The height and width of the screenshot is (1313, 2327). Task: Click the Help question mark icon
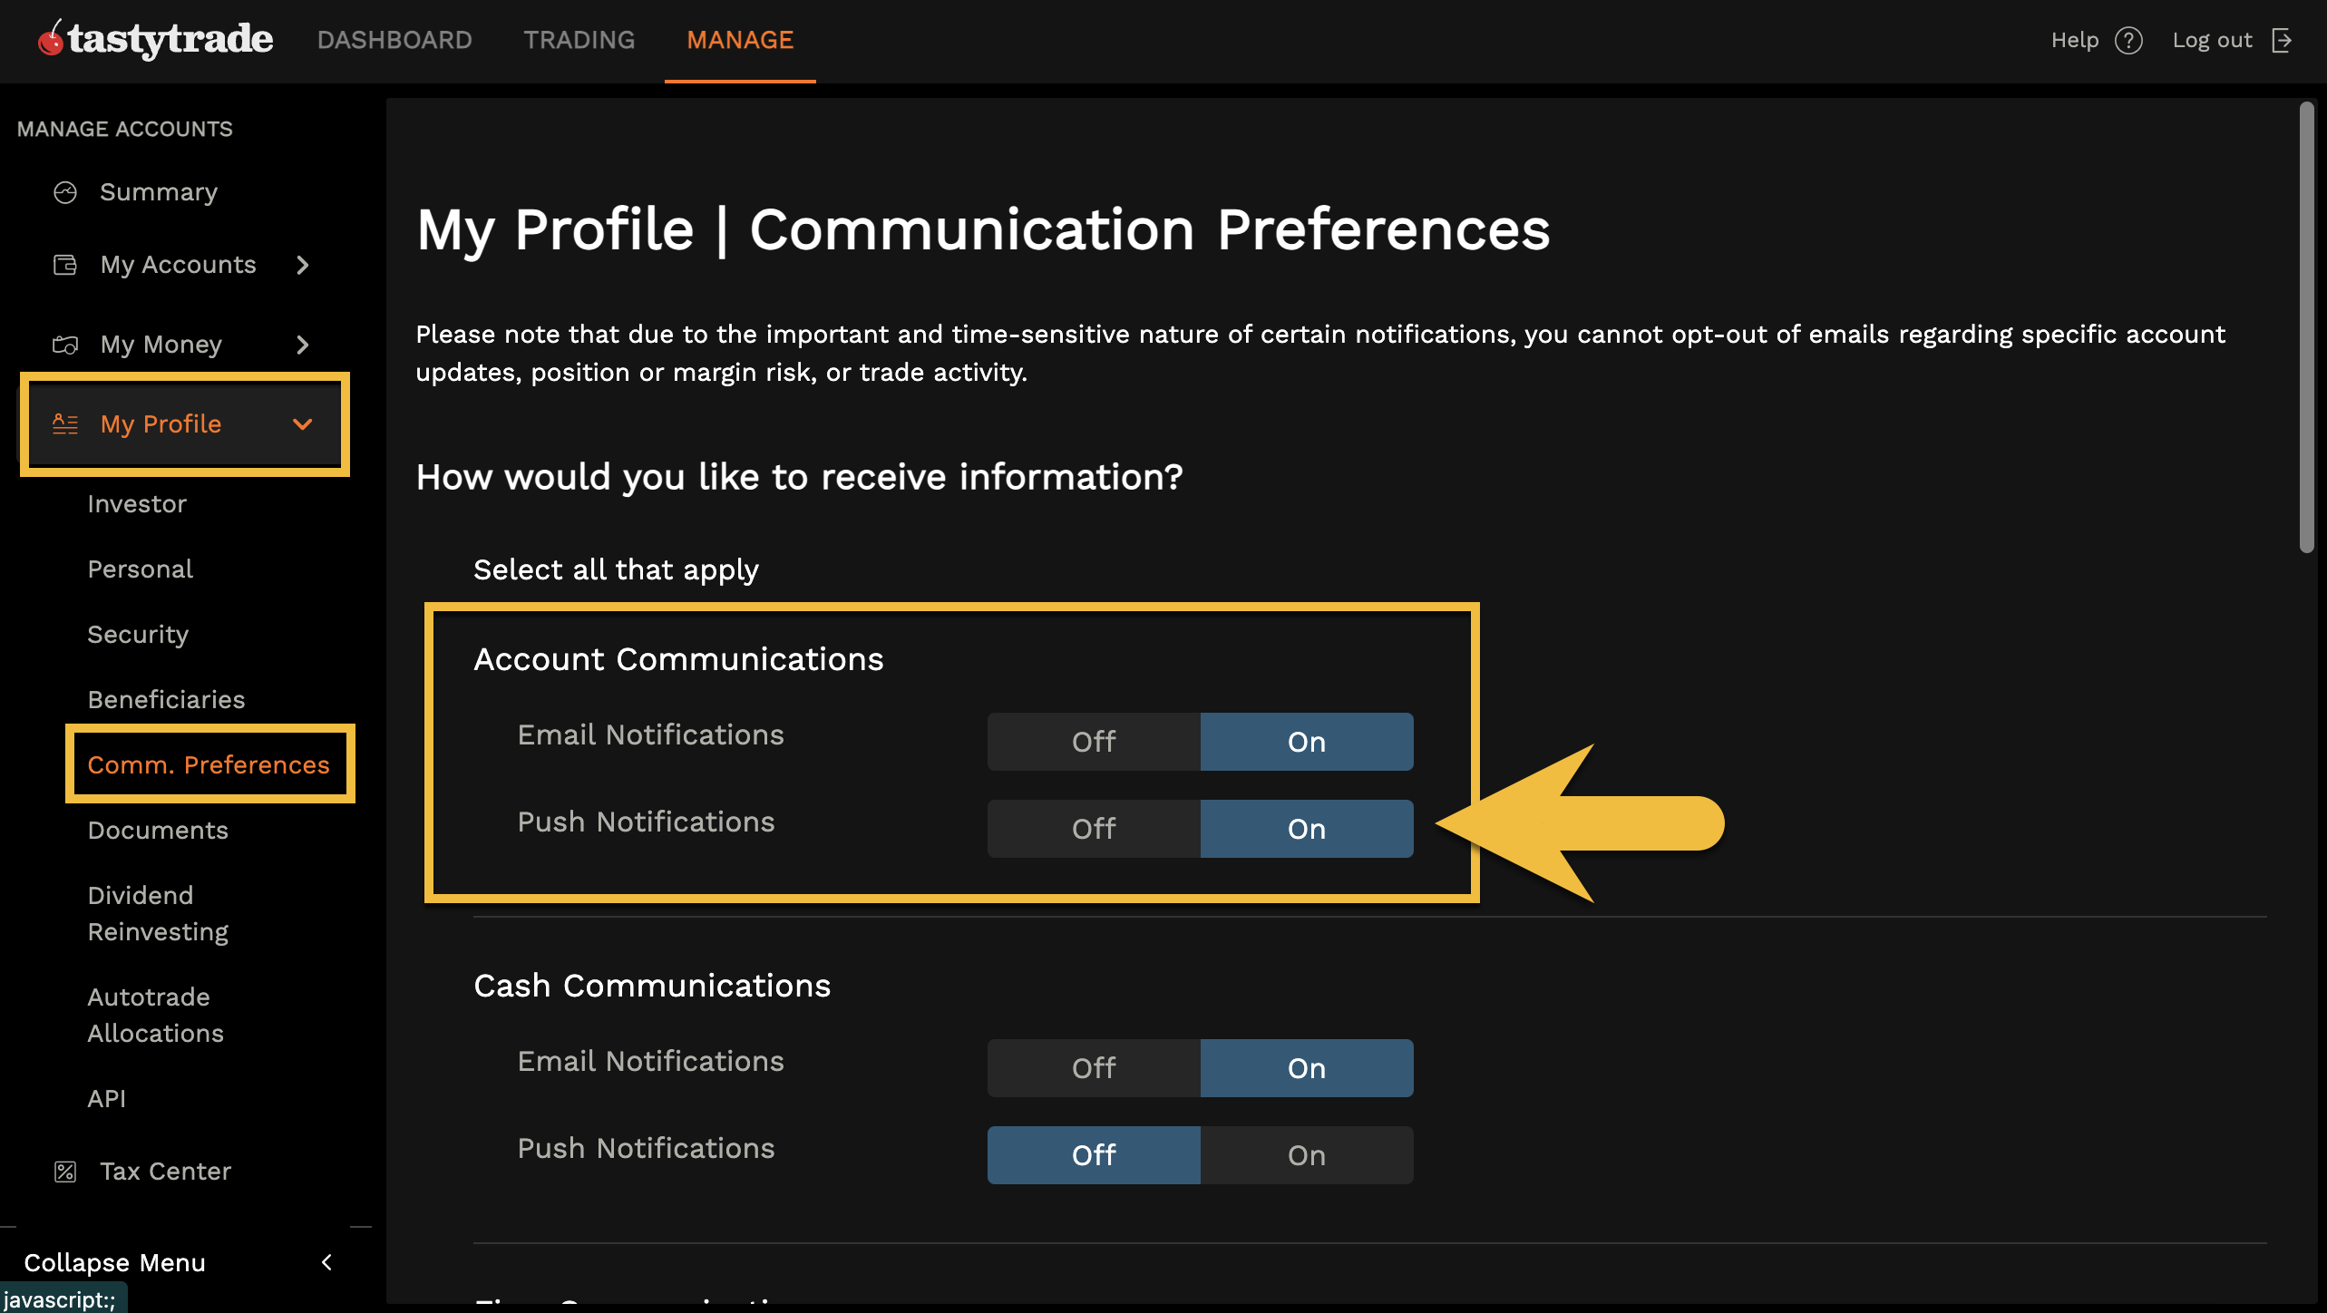[x=2127, y=41]
